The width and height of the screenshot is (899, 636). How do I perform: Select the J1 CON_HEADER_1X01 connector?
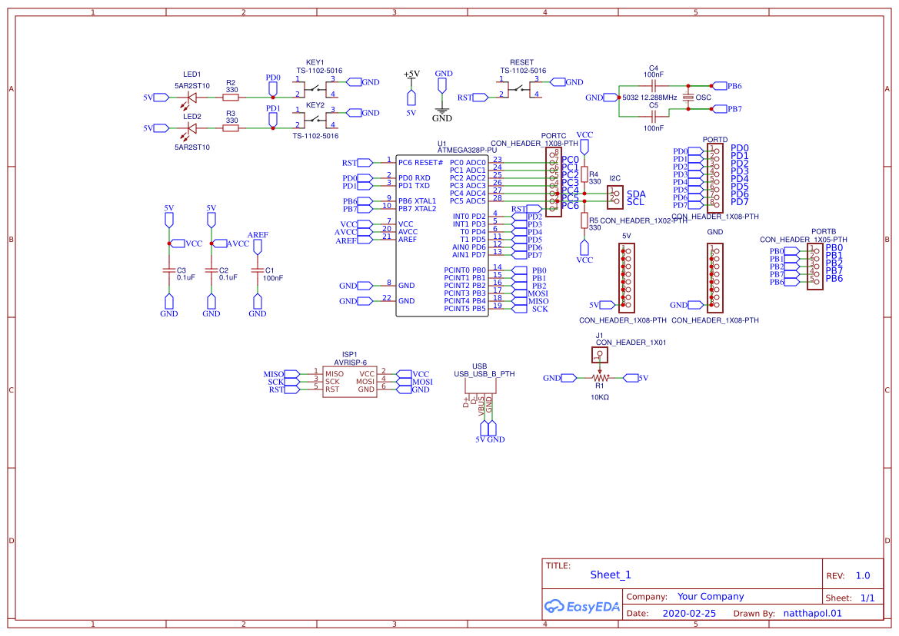[600, 355]
